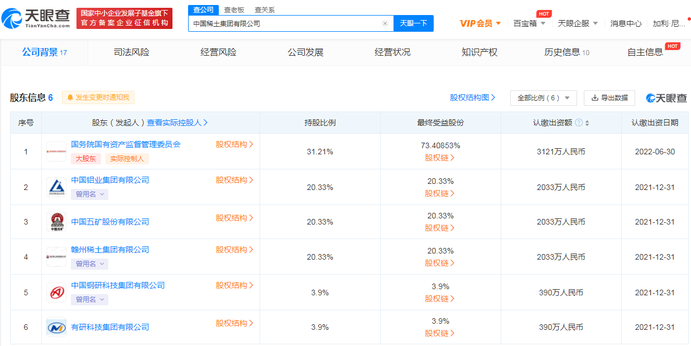Screen dimensions: 691x346
Task: Select the 2022-06-30 contribution date
Action: 655,152
